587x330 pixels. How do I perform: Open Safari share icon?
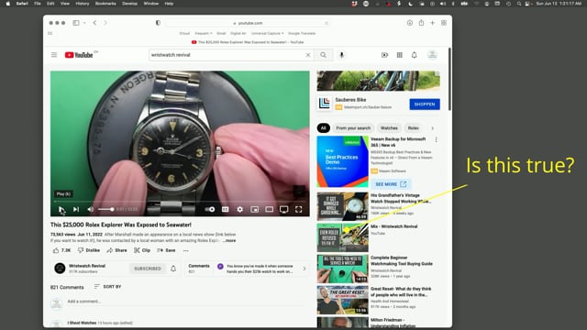click(x=421, y=23)
